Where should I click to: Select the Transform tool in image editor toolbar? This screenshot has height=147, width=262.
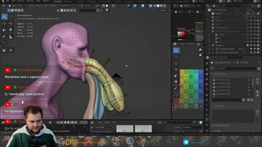tap(176, 82)
